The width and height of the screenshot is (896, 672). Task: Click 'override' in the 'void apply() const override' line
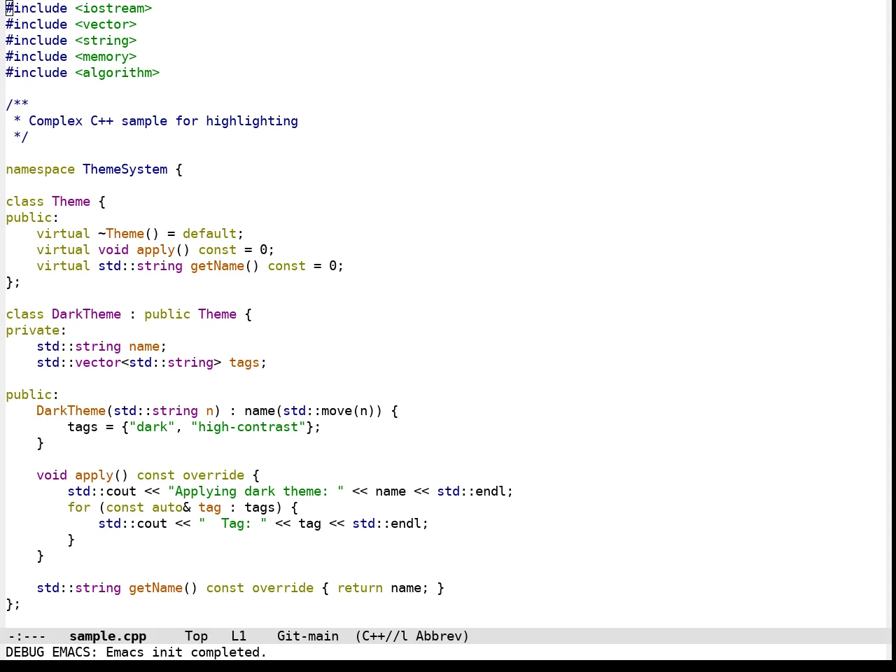[213, 475]
